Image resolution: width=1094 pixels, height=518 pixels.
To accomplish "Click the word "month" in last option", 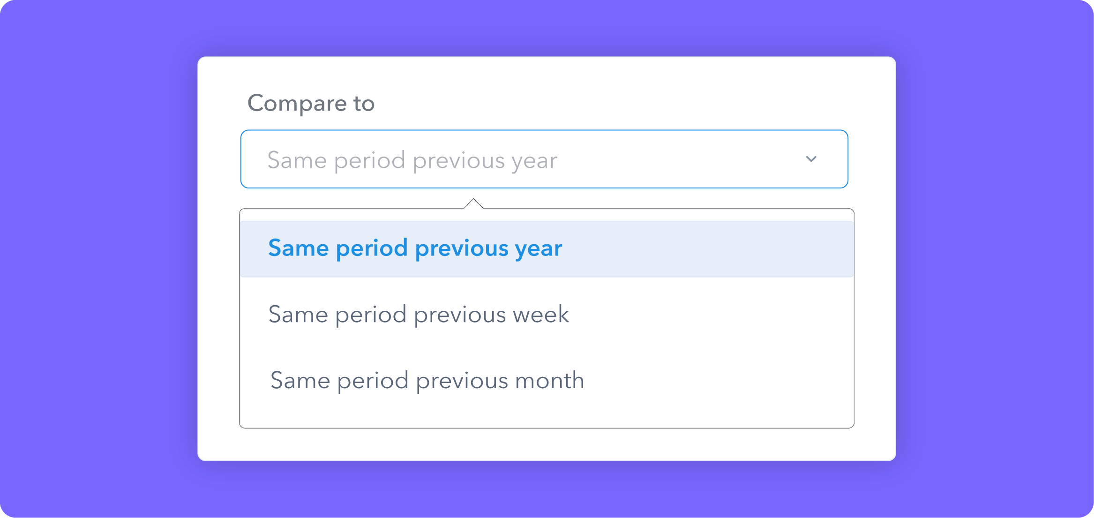I will click(x=549, y=380).
